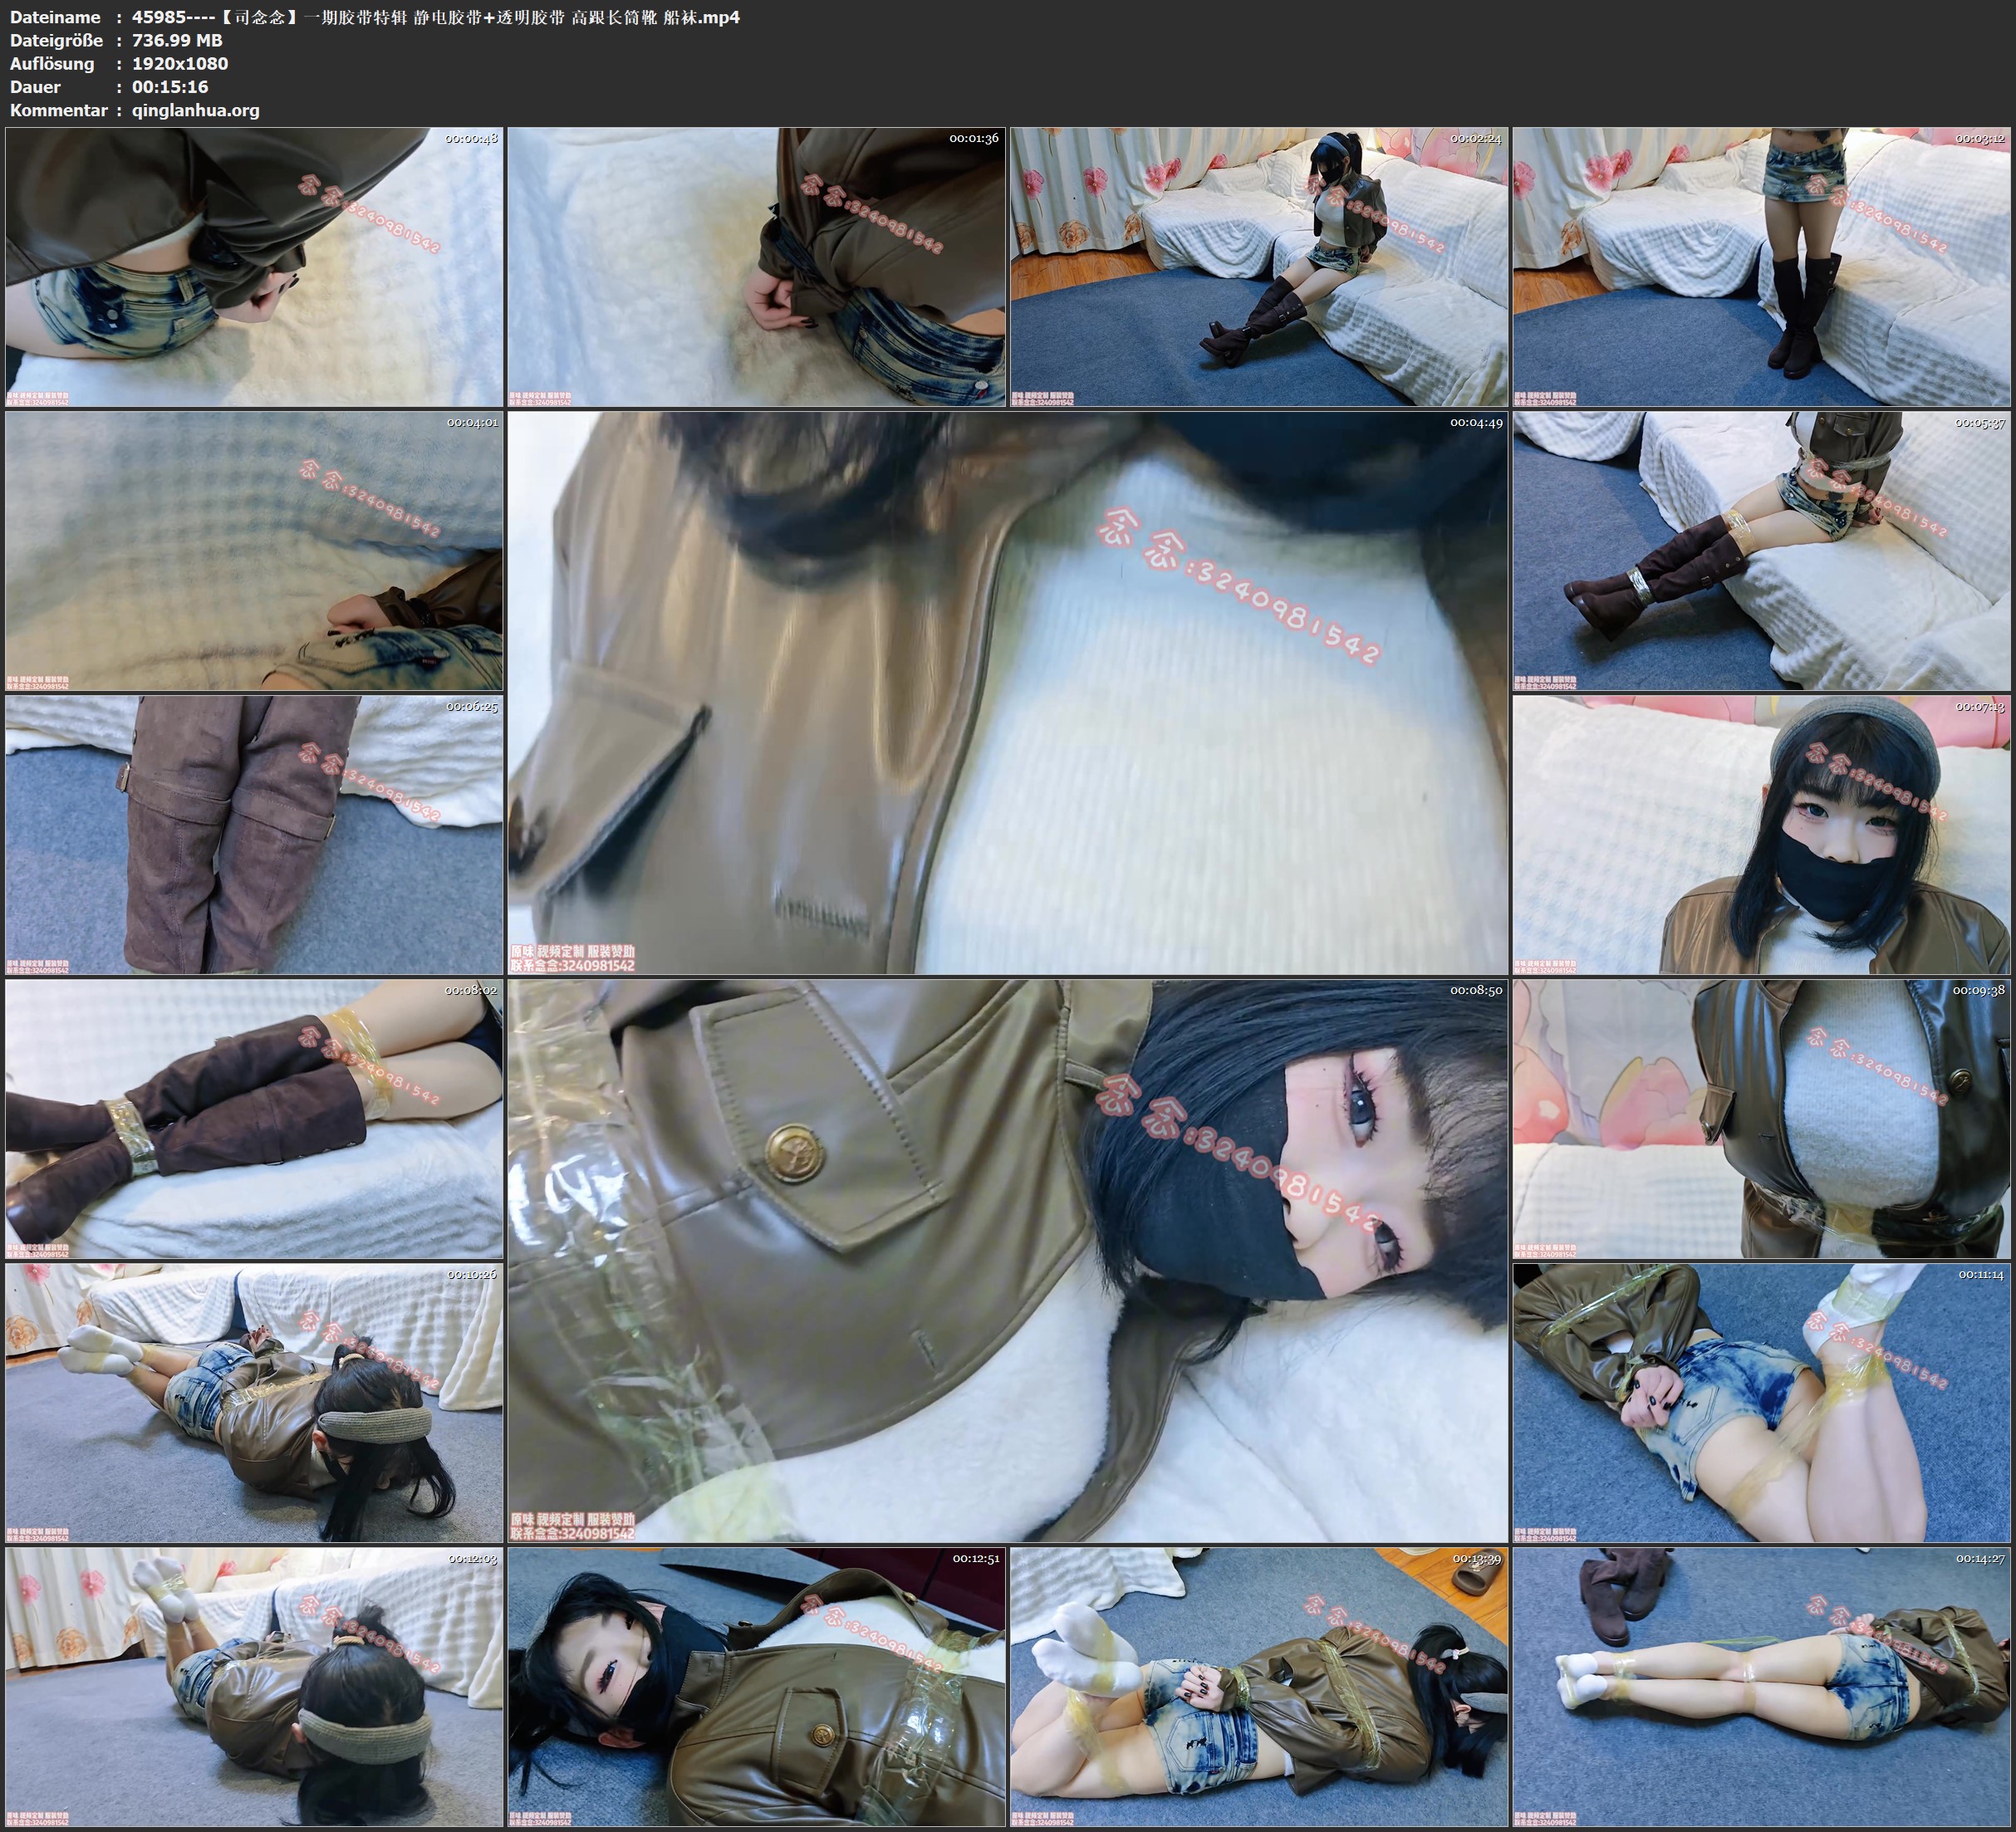
Task: Select the thumbnail marked 00:04:01
Action: 254,551
